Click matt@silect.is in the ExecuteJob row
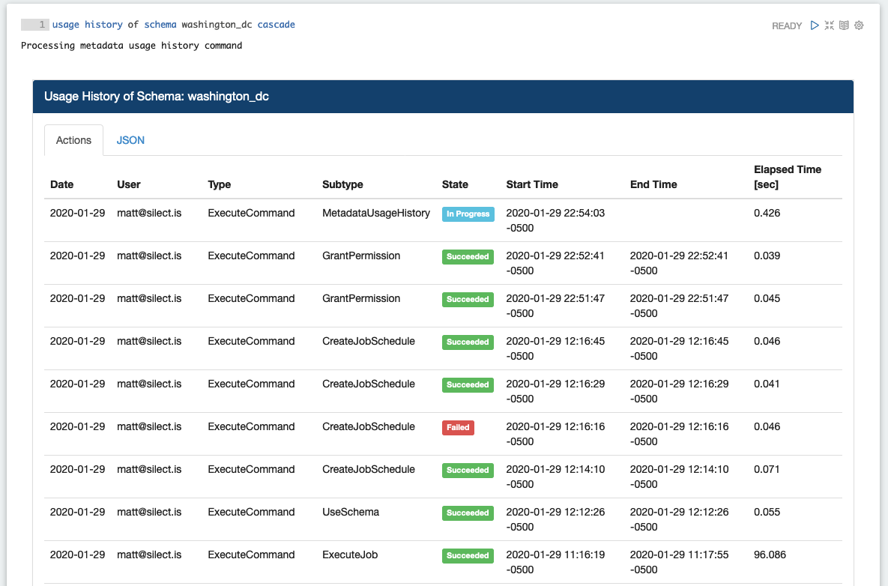 149,555
